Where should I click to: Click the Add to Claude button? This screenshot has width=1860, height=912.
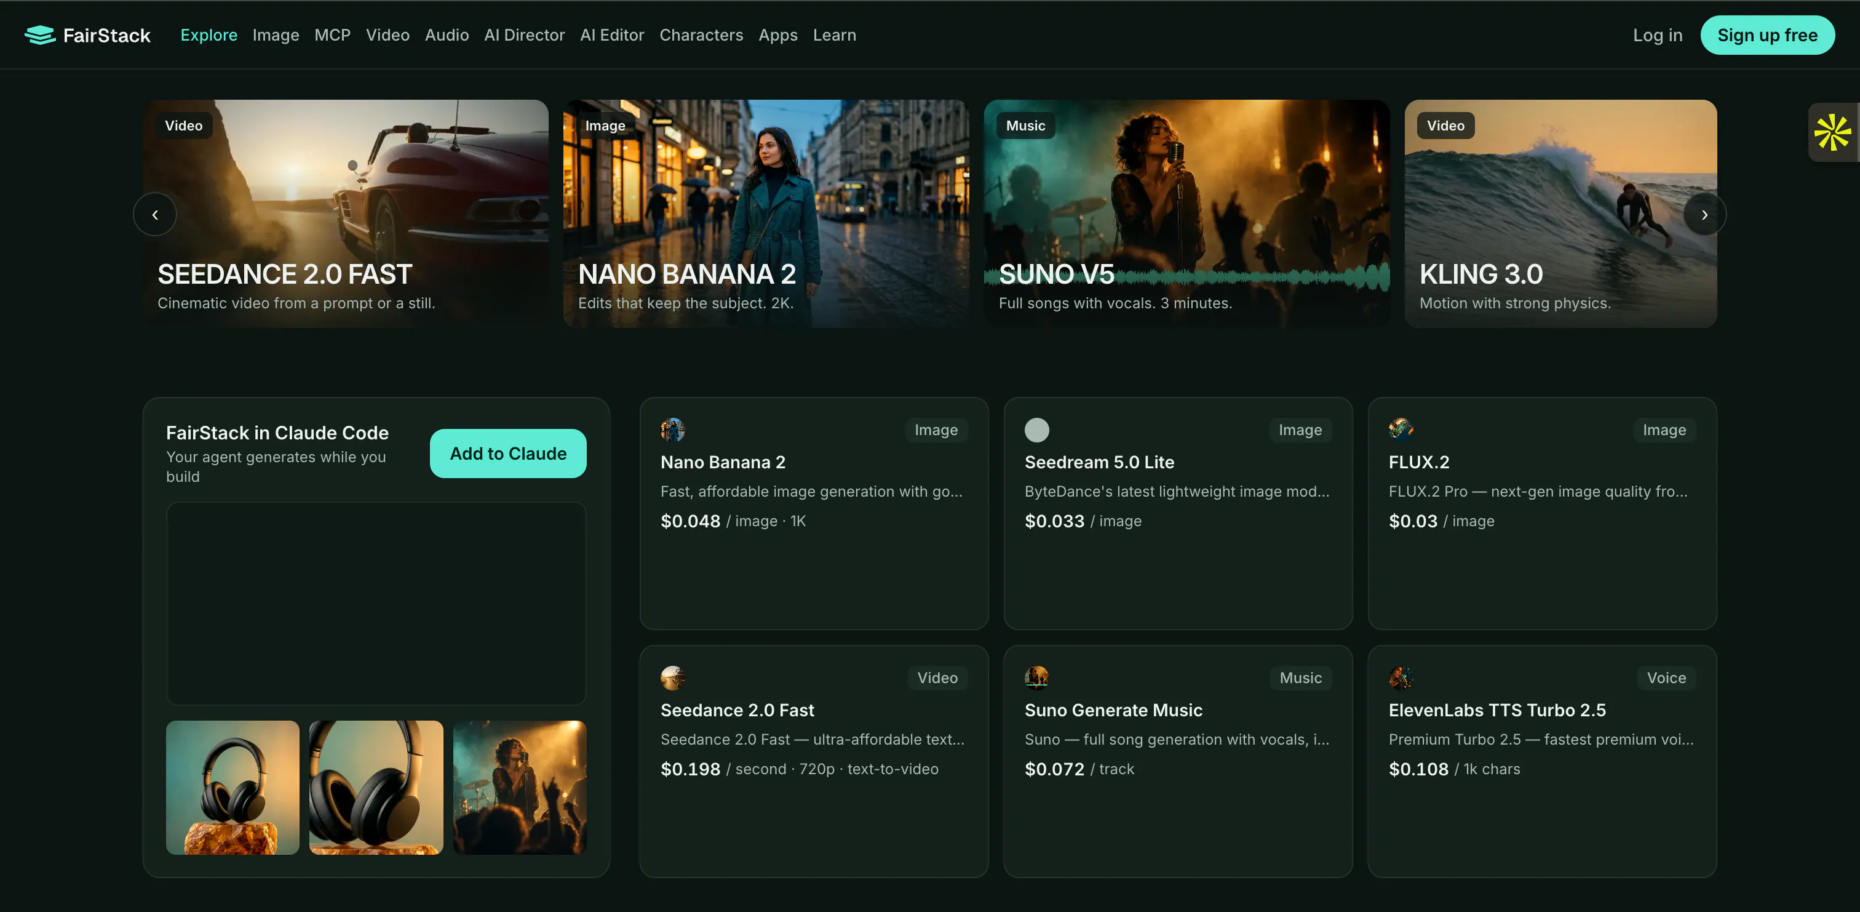[x=507, y=453]
